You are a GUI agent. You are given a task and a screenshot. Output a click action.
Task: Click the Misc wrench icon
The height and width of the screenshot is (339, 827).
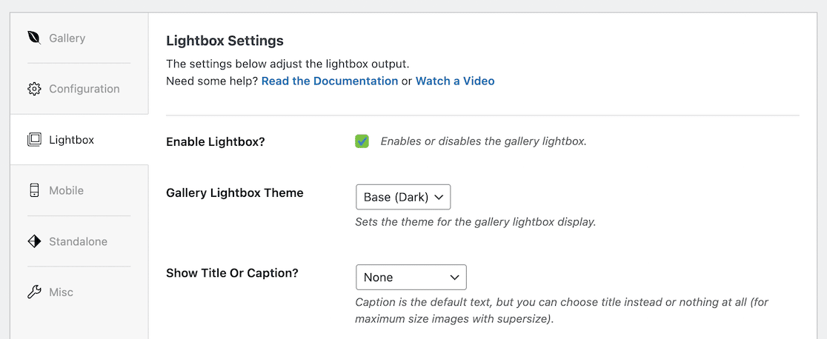point(34,292)
